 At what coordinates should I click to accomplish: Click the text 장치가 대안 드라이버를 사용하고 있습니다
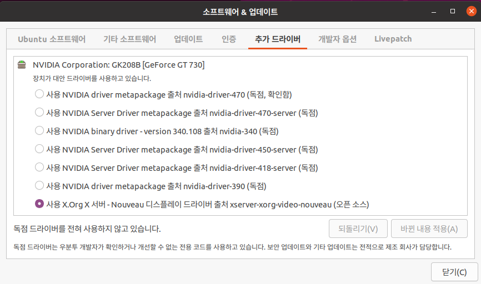click(x=92, y=78)
